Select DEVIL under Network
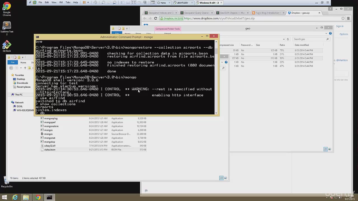The image size is (358, 201). [20, 106]
